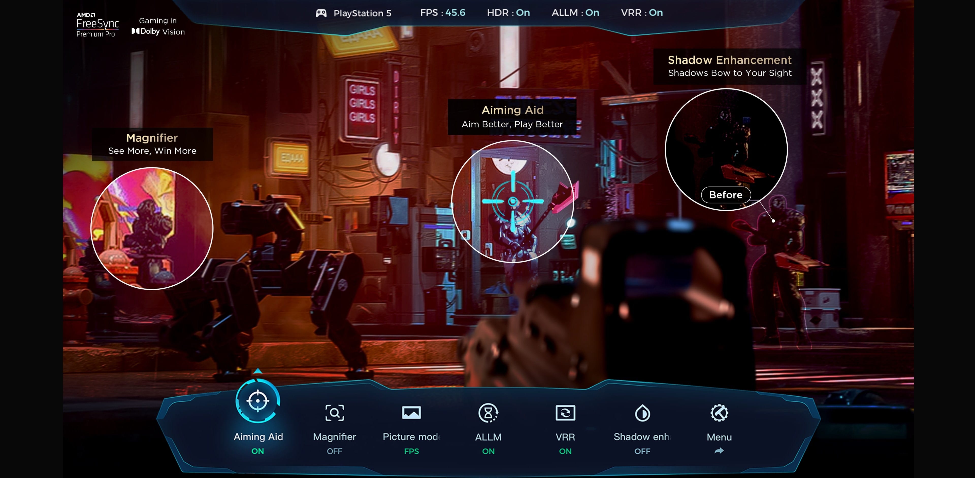Select the VRR refresh icon
The height and width of the screenshot is (478, 975).
[x=565, y=413]
